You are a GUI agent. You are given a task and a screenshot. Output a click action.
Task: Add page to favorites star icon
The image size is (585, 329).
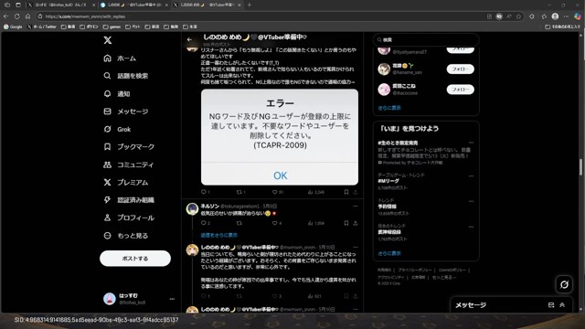point(518,16)
